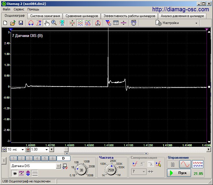Open the Файл menu
Viewport: 213px width, 185px height.
click(6, 9)
